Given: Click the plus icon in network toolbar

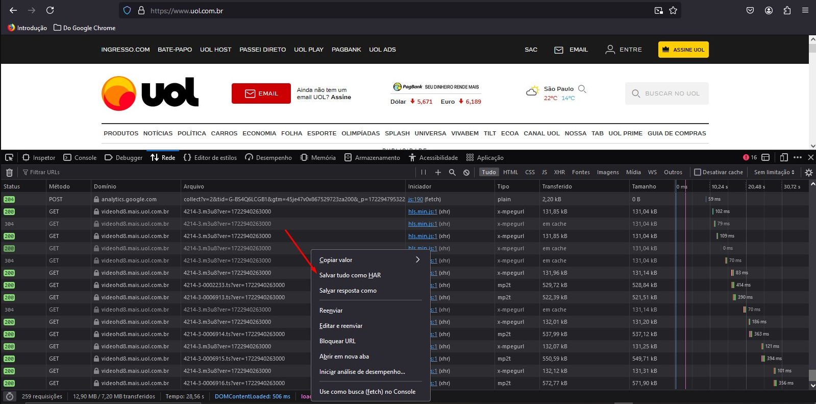Looking at the screenshot, I should [438, 172].
